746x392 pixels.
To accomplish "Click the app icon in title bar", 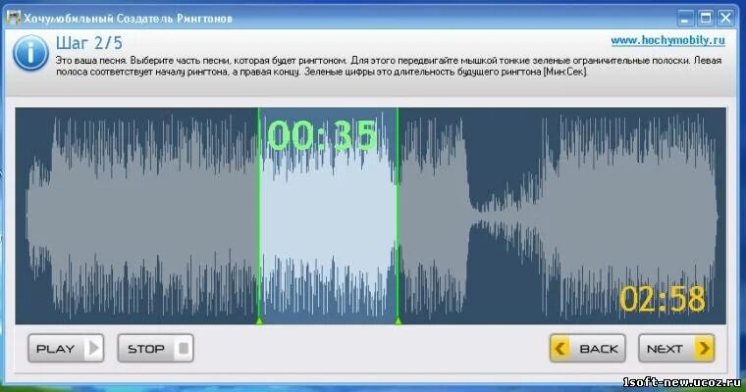I will 14,18.
